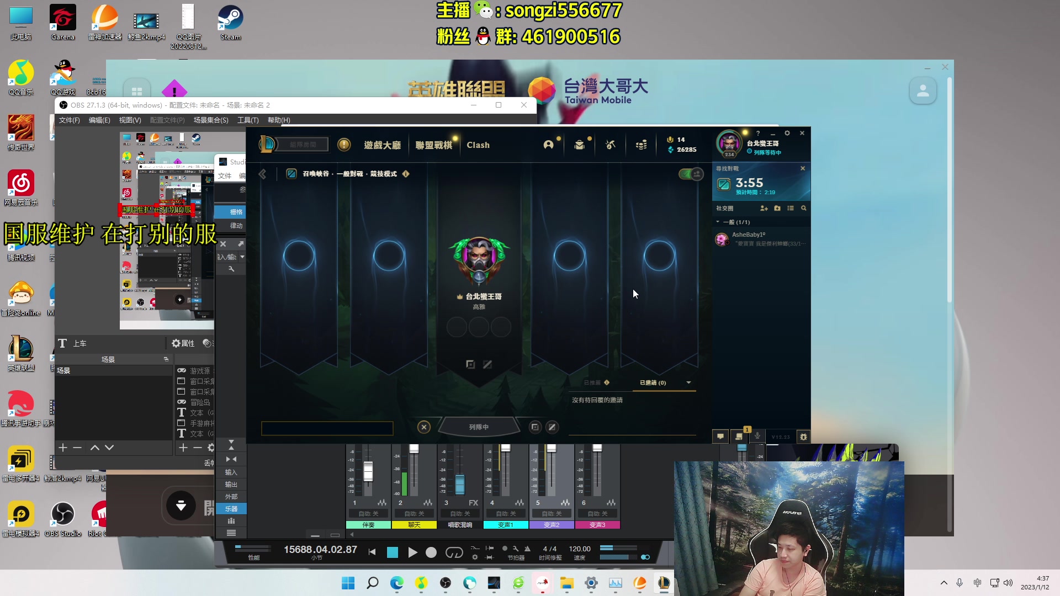Move OBS scene up arrow
This screenshot has width=1060, height=596.
point(95,448)
